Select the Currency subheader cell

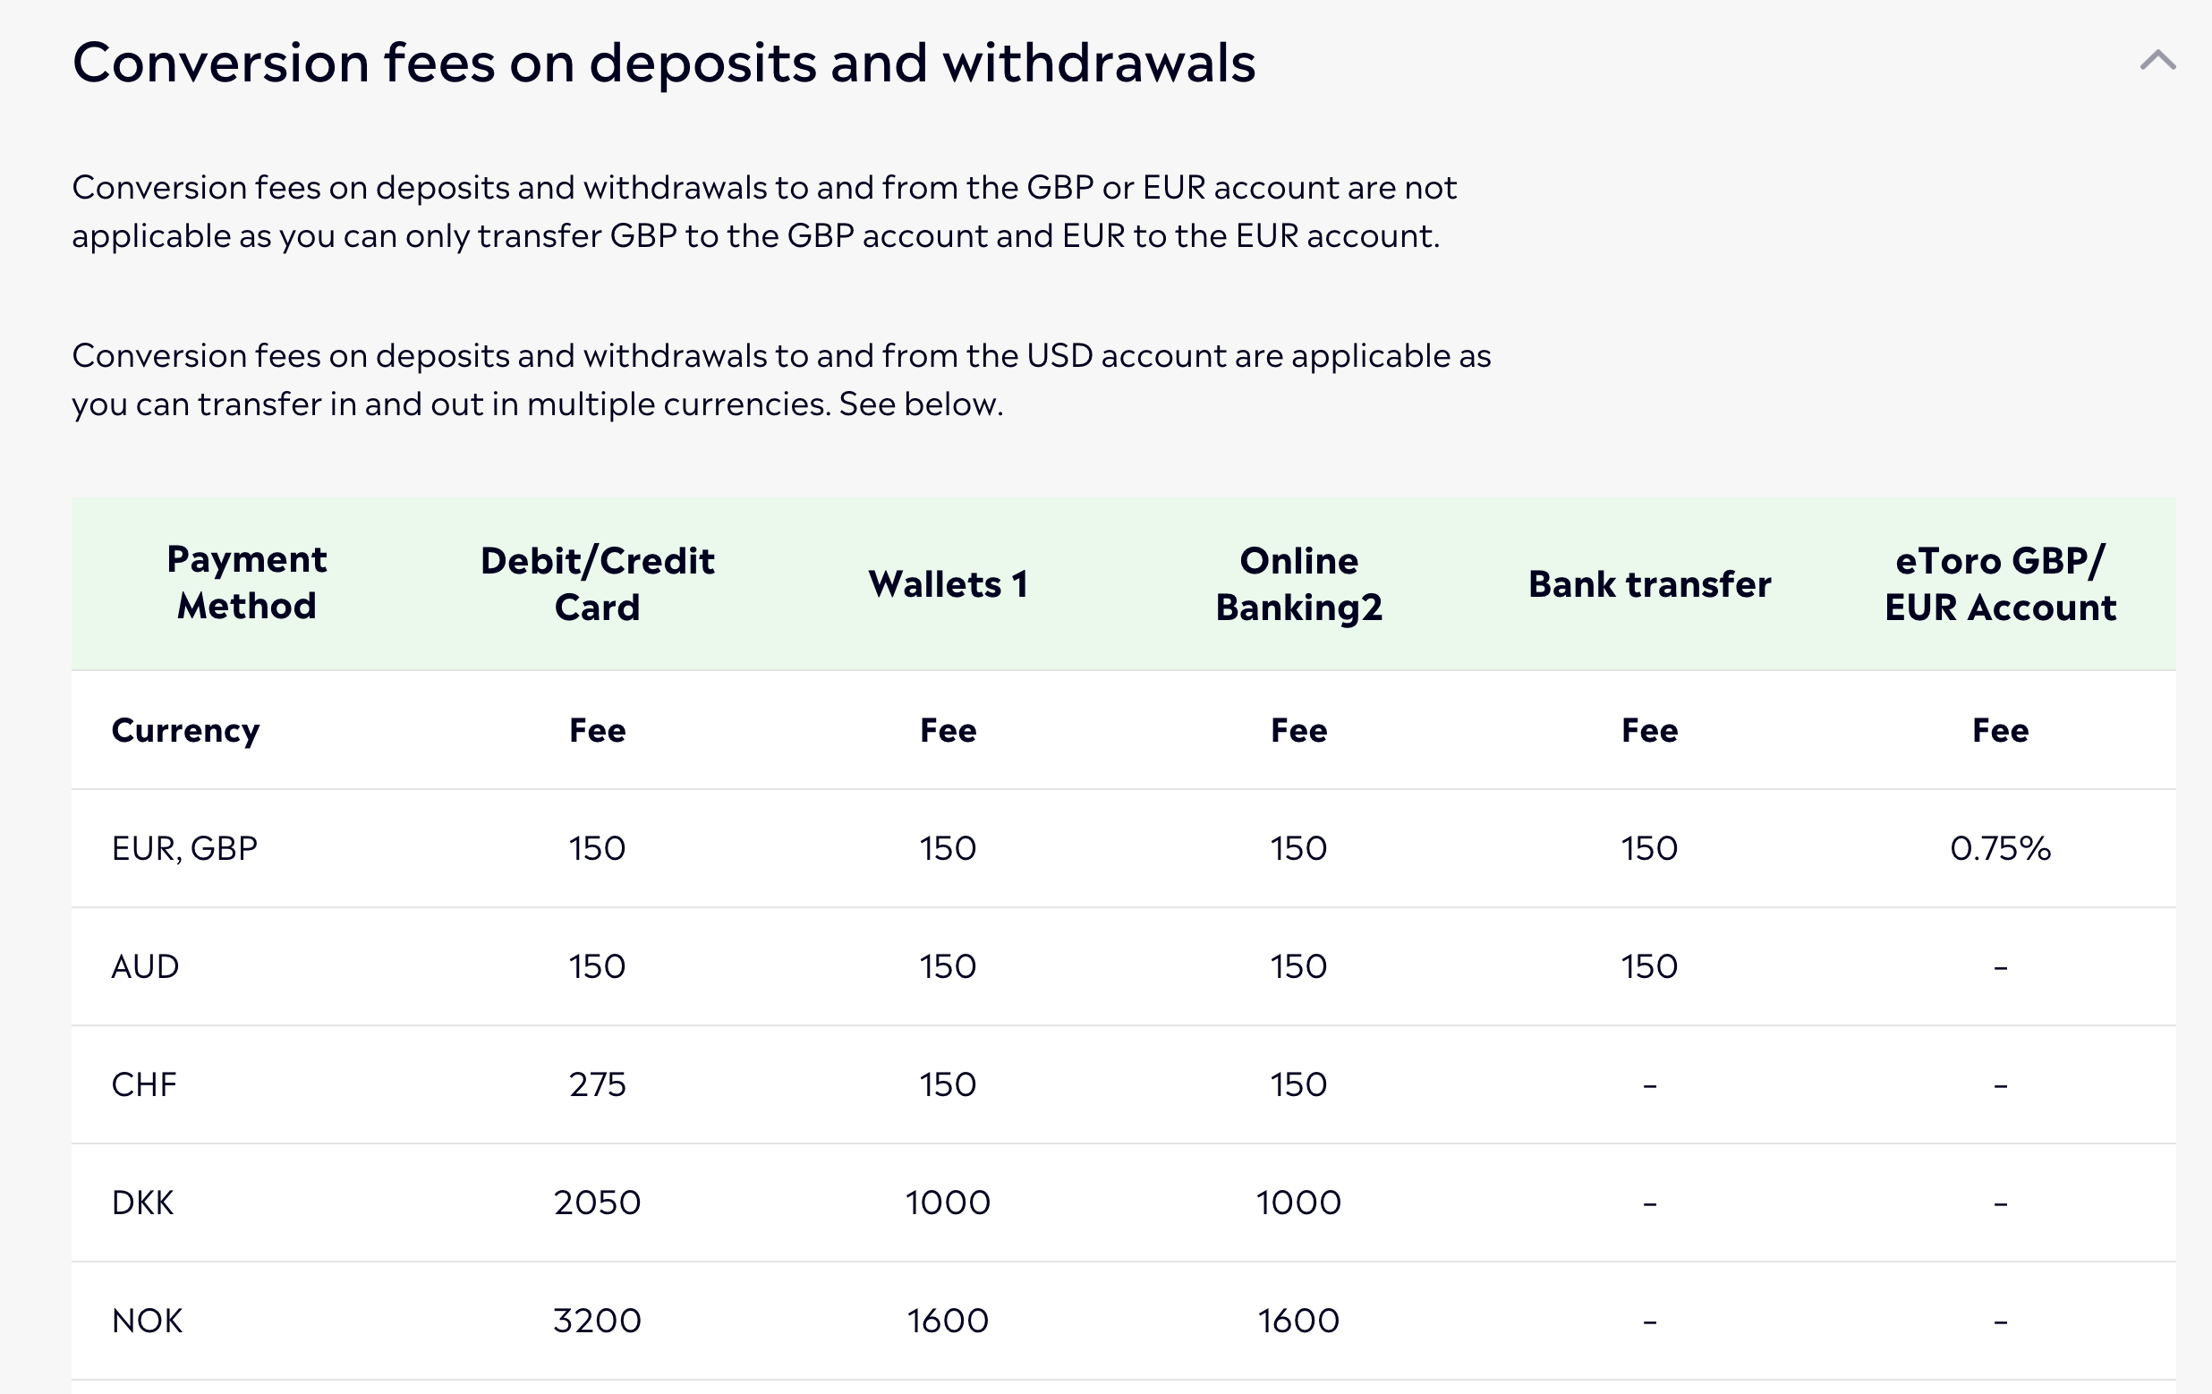click(x=185, y=730)
